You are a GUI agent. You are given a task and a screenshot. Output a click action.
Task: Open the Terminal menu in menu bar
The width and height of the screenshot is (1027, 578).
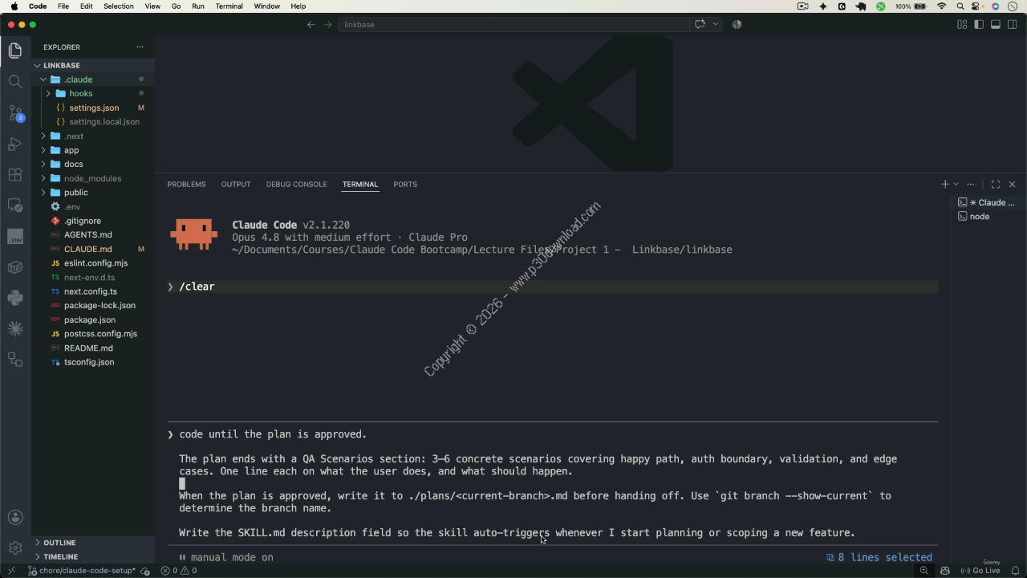[x=229, y=6]
